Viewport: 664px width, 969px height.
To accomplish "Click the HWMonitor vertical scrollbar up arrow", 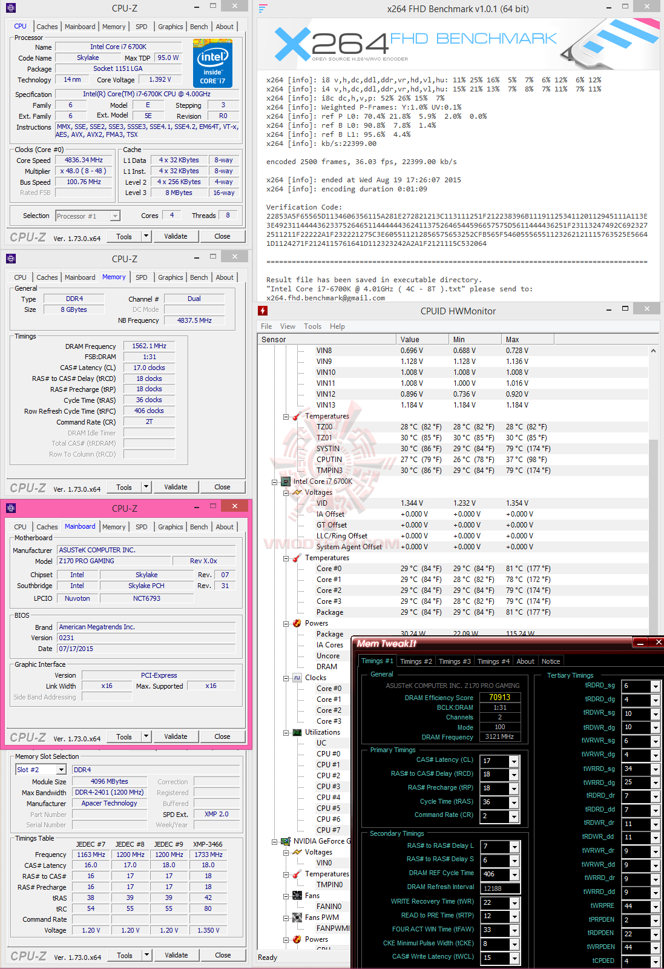I will [653, 351].
